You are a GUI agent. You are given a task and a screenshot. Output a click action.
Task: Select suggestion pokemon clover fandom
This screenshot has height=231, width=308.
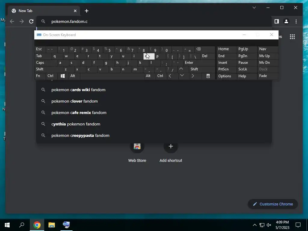[x=154, y=101]
